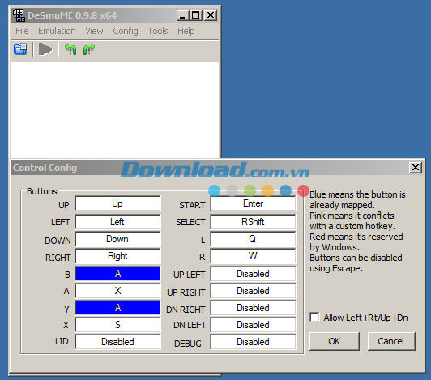Enable Allow Left+Rt/Up+Dn checkbox
This screenshot has width=431, height=380.
(x=314, y=317)
